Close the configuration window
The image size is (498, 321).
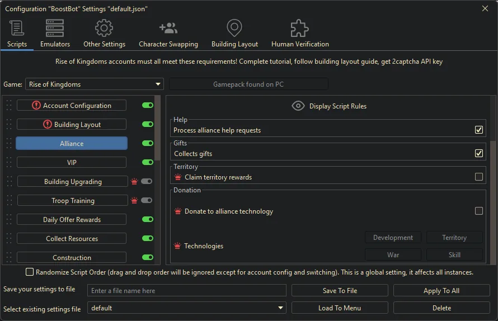click(x=485, y=8)
